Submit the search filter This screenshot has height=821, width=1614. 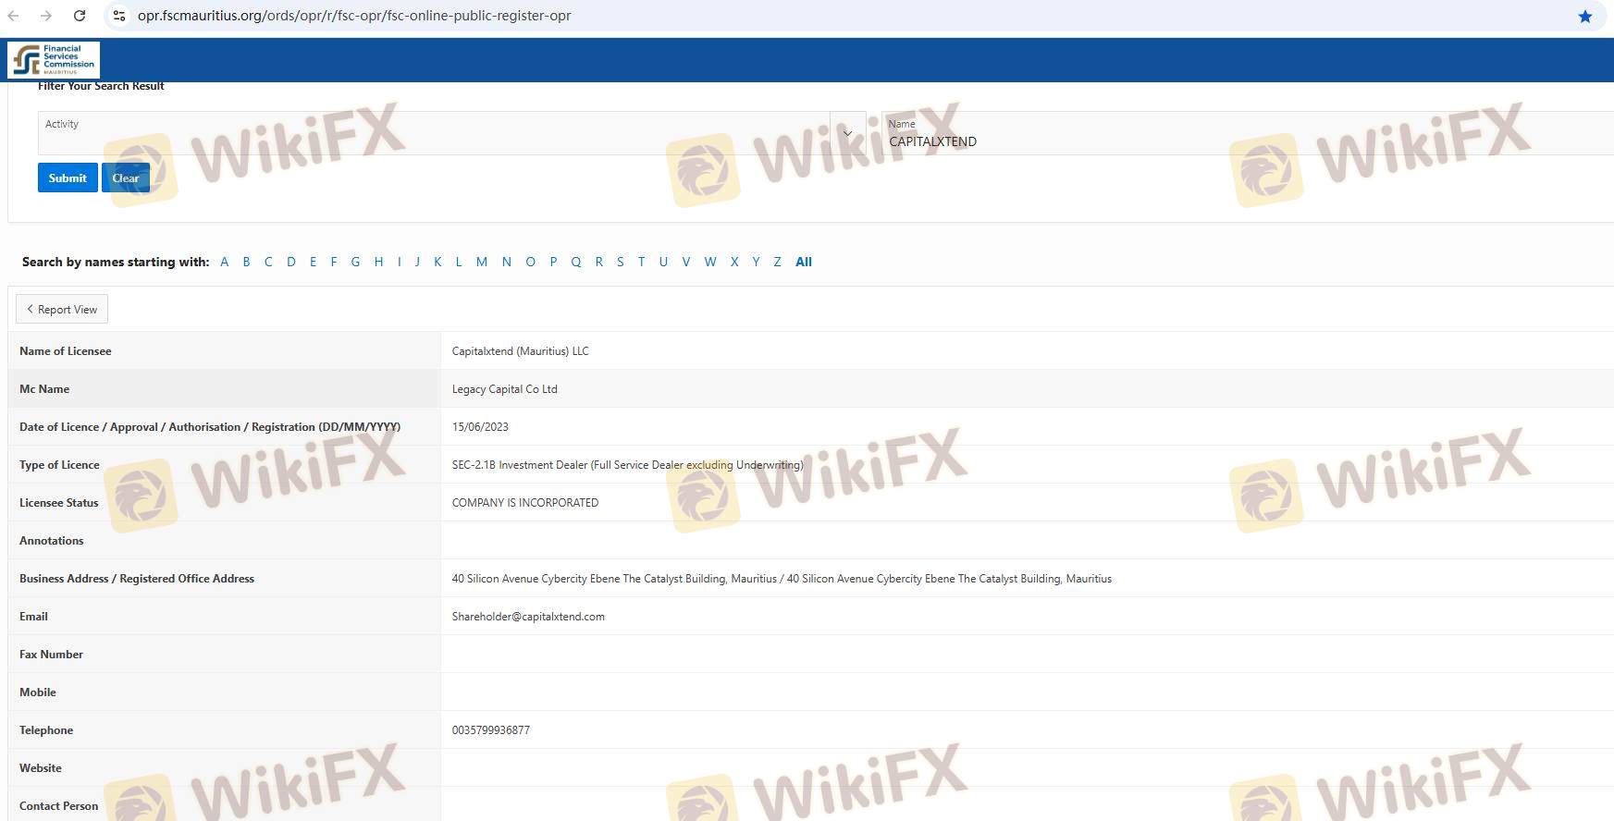click(68, 178)
